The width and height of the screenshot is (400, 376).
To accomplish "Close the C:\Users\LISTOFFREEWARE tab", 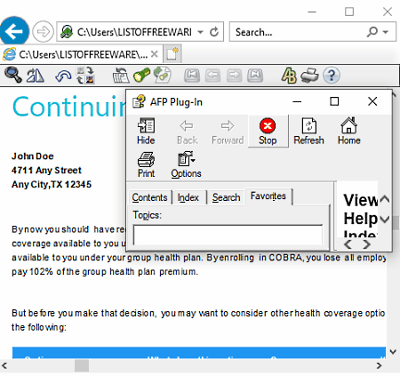I will (154, 54).
